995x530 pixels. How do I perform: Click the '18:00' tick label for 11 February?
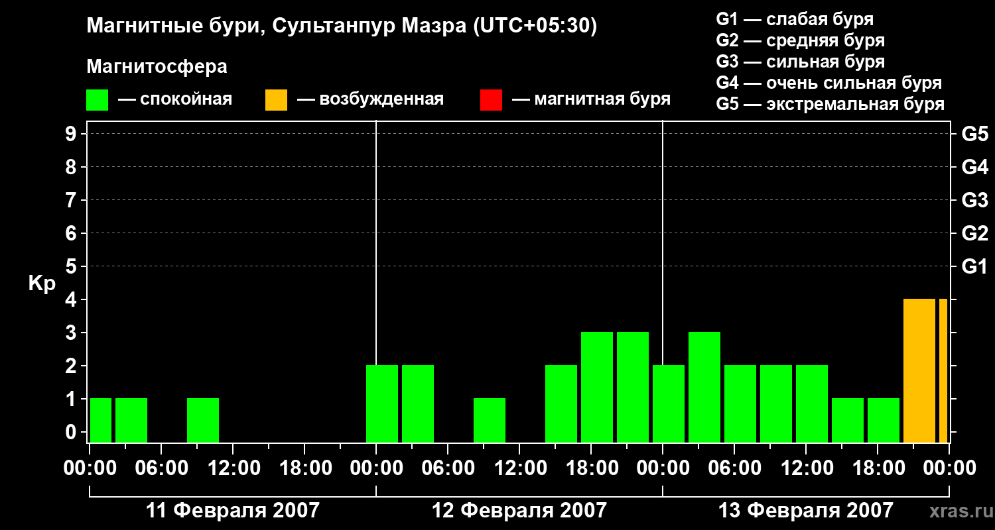coord(305,468)
